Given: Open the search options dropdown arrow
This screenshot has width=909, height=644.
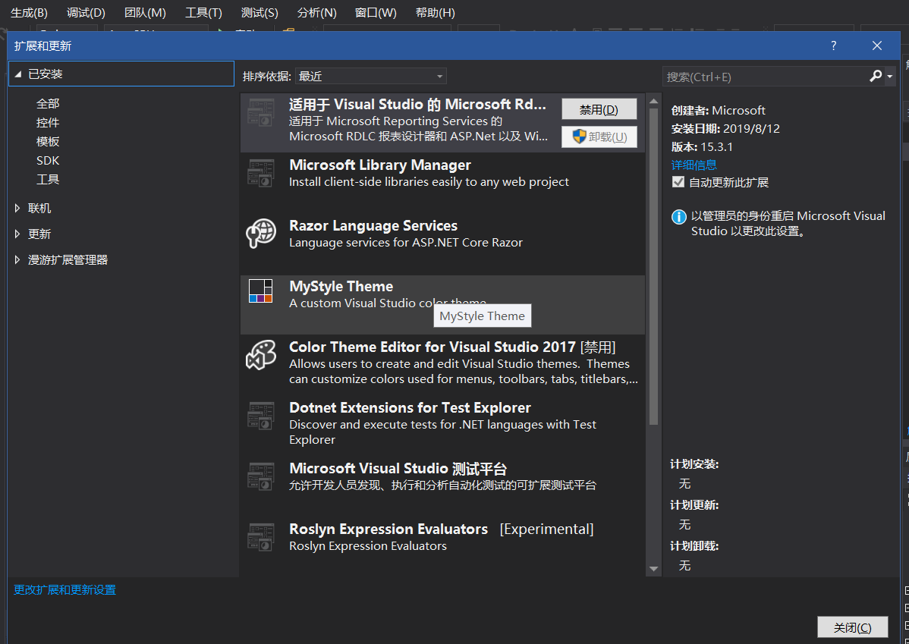Looking at the screenshot, I should pos(890,77).
